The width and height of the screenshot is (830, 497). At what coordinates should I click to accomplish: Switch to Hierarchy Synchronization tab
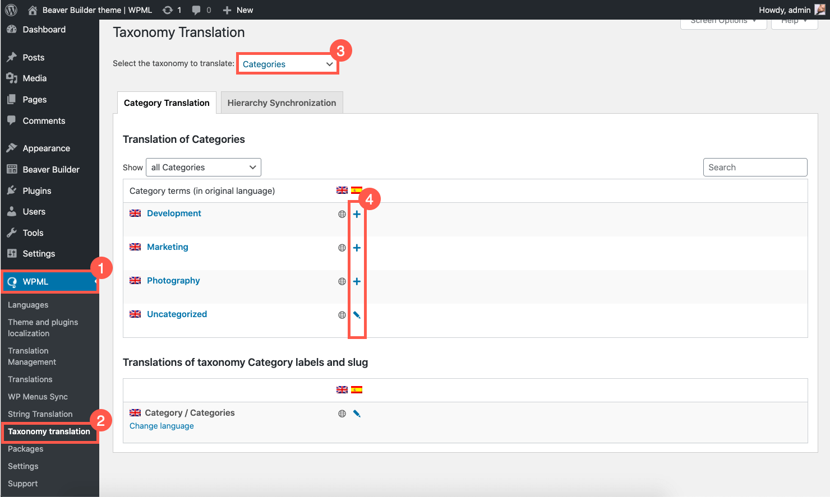282,103
